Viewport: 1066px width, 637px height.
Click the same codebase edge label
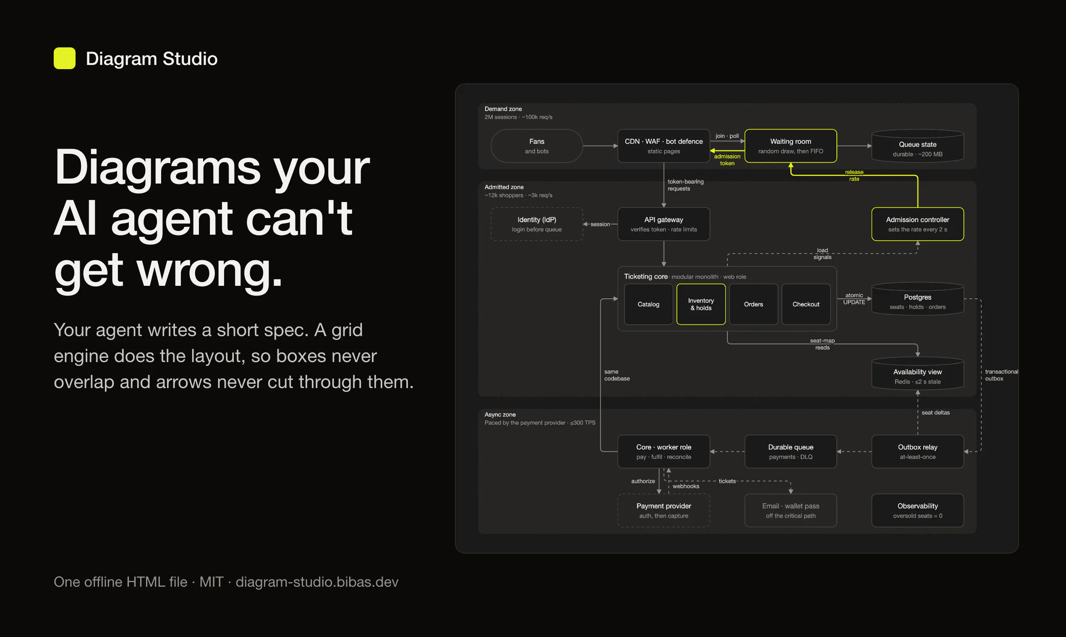click(617, 375)
